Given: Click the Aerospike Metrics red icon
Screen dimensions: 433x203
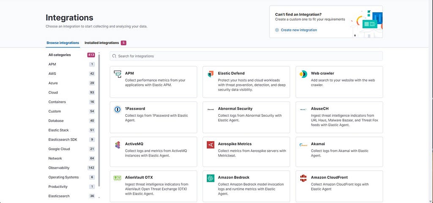Looking at the screenshot, I should [211, 145].
